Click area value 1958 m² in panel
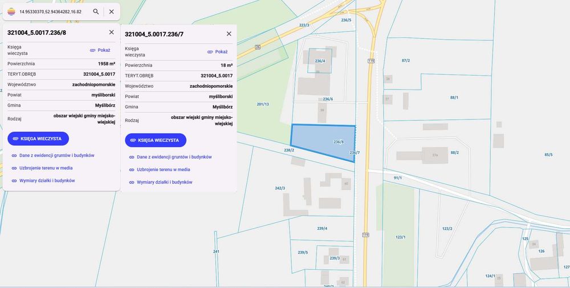This screenshot has height=288, width=570. [107, 64]
